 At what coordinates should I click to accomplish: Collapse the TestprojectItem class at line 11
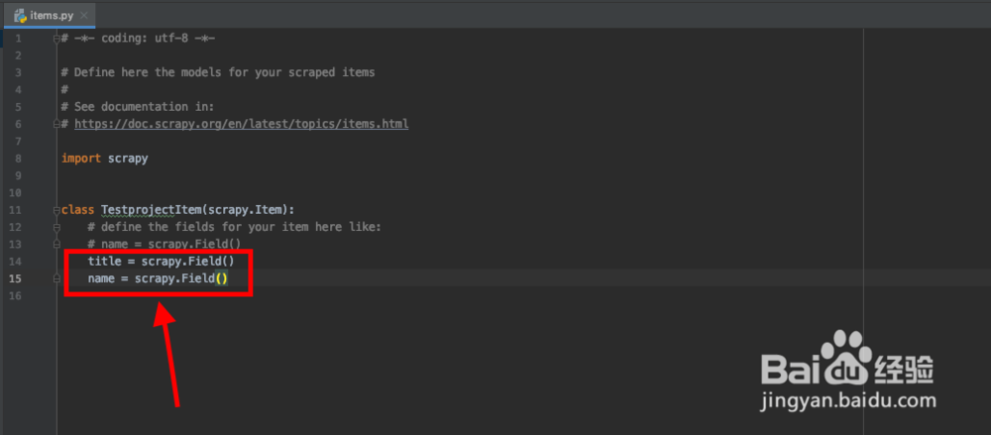[56, 209]
